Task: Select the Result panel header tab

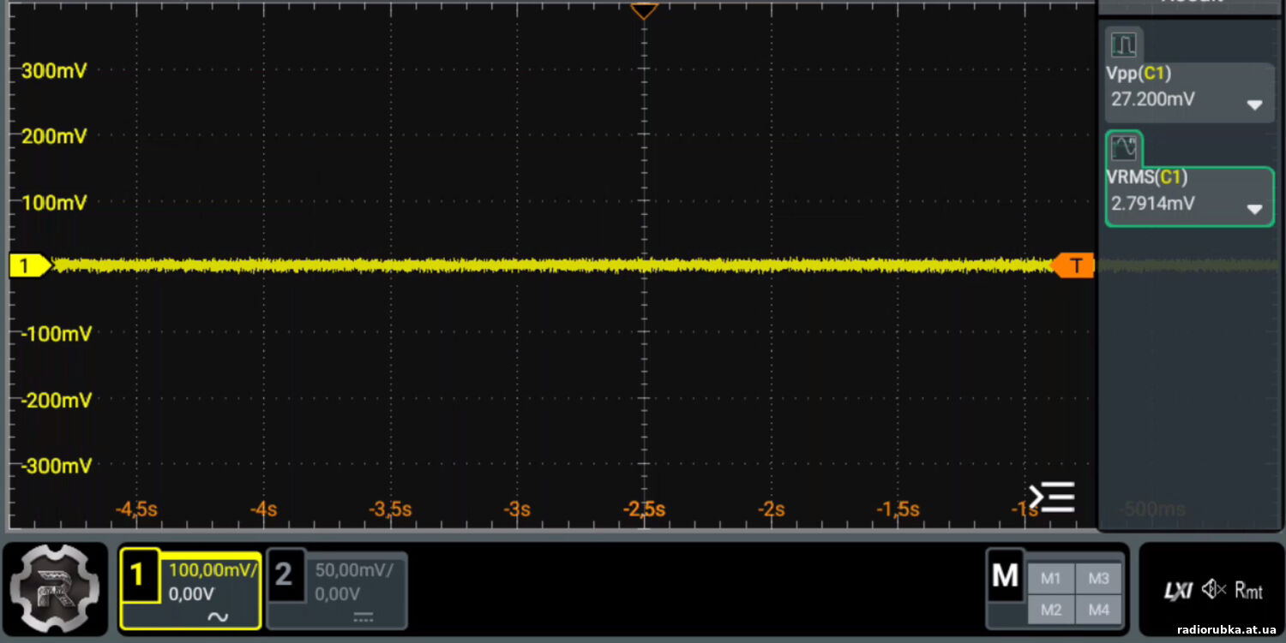Action: [x=1191, y=4]
